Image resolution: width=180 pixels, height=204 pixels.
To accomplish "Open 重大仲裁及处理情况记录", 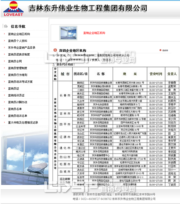I will [23, 123].
